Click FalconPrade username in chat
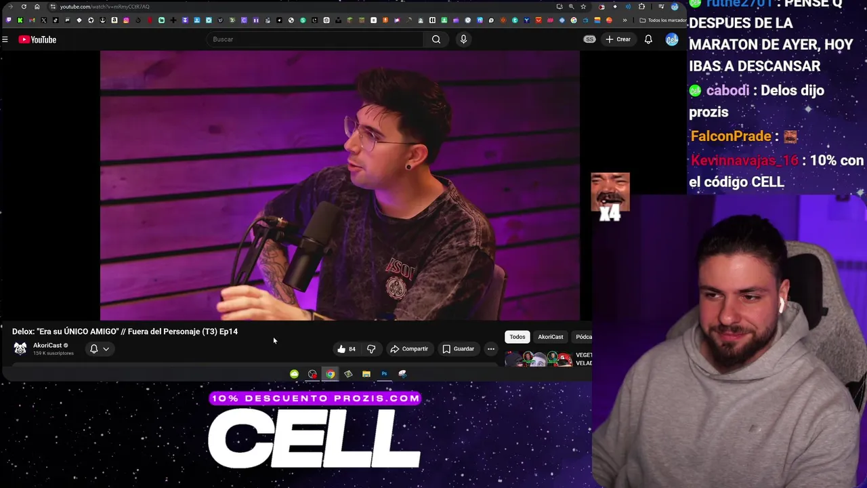The width and height of the screenshot is (867, 488). click(731, 136)
